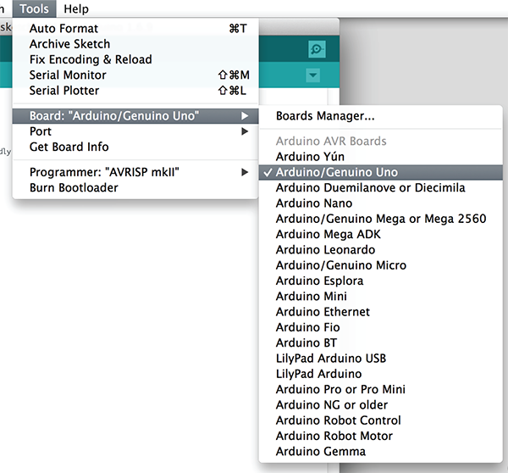Launch Serial Plotter
The width and height of the screenshot is (508, 473).
coord(135,91)
